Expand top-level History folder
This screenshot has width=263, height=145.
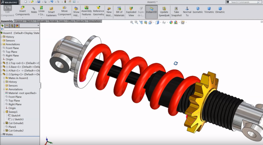click(1, 37)
